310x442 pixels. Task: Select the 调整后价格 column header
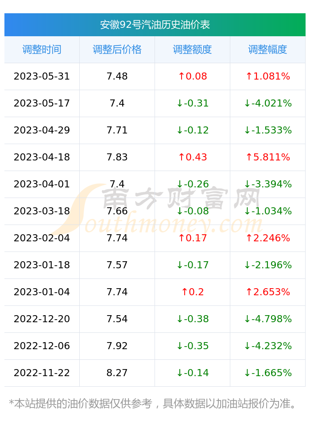(117, 50)
